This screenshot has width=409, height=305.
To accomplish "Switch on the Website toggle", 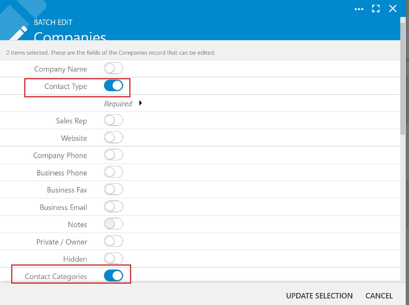I will pyautogui.click(x=113, y=138).
